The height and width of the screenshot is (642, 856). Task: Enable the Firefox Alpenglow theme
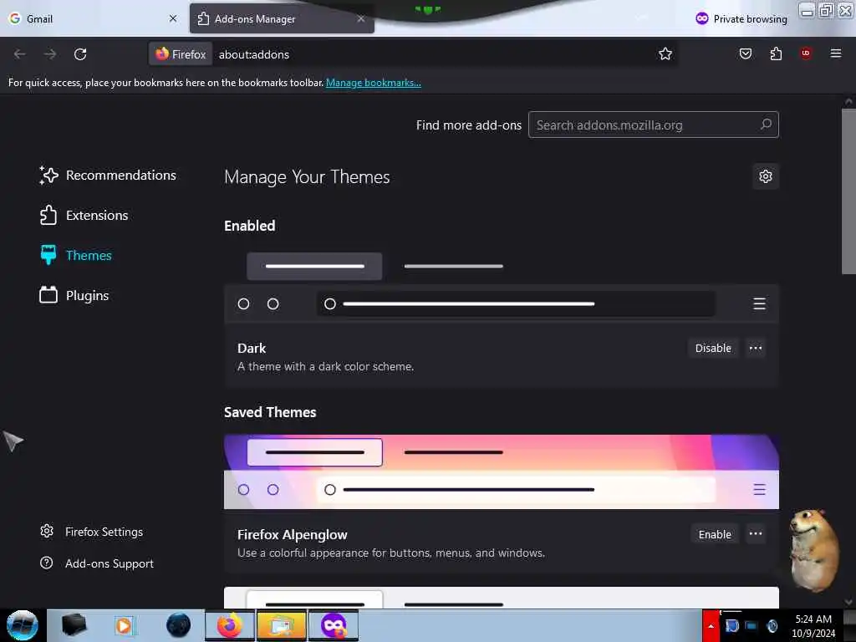[x=715, y=534]
